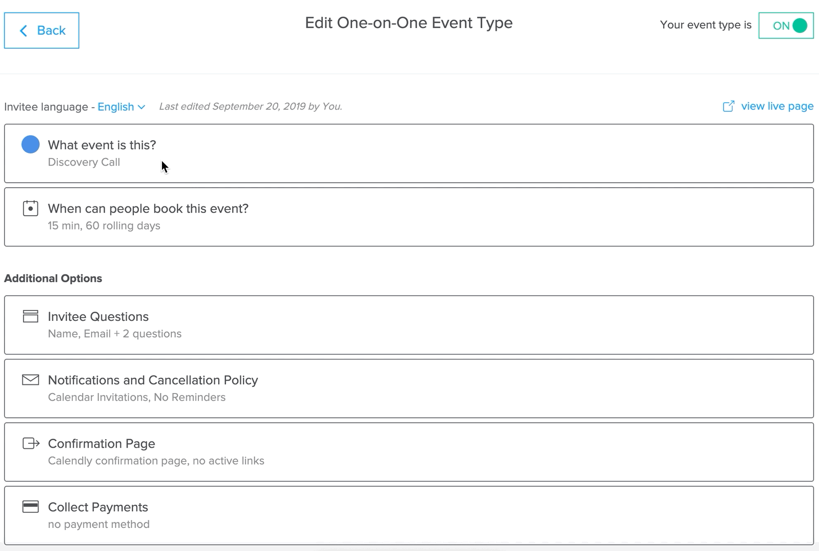Expand When can people book this event?
Screen dimensions: 819x551
pos(409,217)
